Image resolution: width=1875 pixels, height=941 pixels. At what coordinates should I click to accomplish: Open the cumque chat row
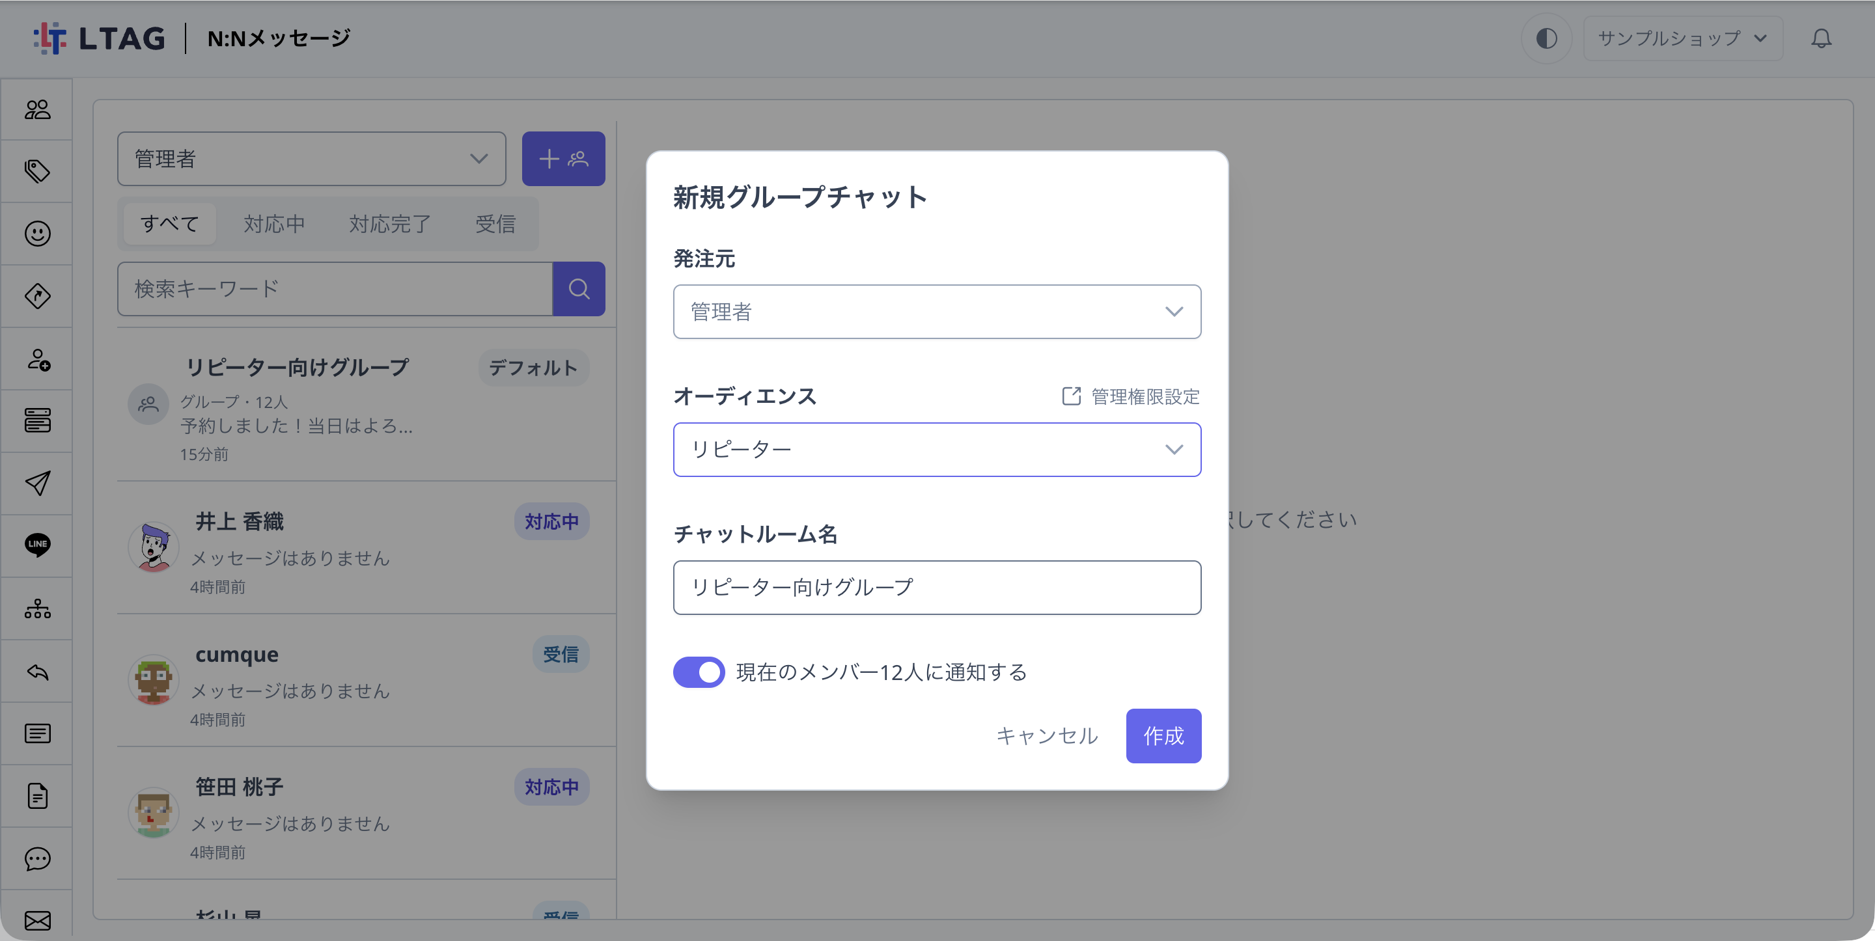pyautogui.click(x=366, y=681)
